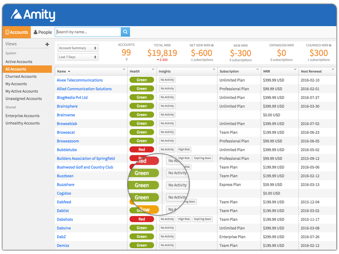Screen dimensions: 339x254
Task: Open Bushwood Golf and Country Club account
Action: (85, 167)
